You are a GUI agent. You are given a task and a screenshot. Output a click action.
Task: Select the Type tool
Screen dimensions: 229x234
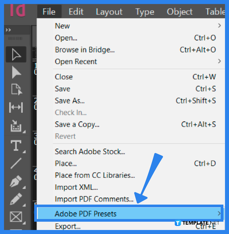(16, 146)
